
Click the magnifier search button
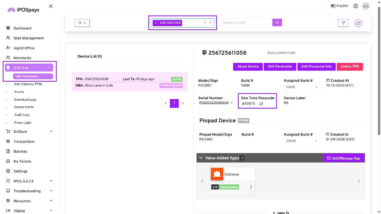(277, 23)
